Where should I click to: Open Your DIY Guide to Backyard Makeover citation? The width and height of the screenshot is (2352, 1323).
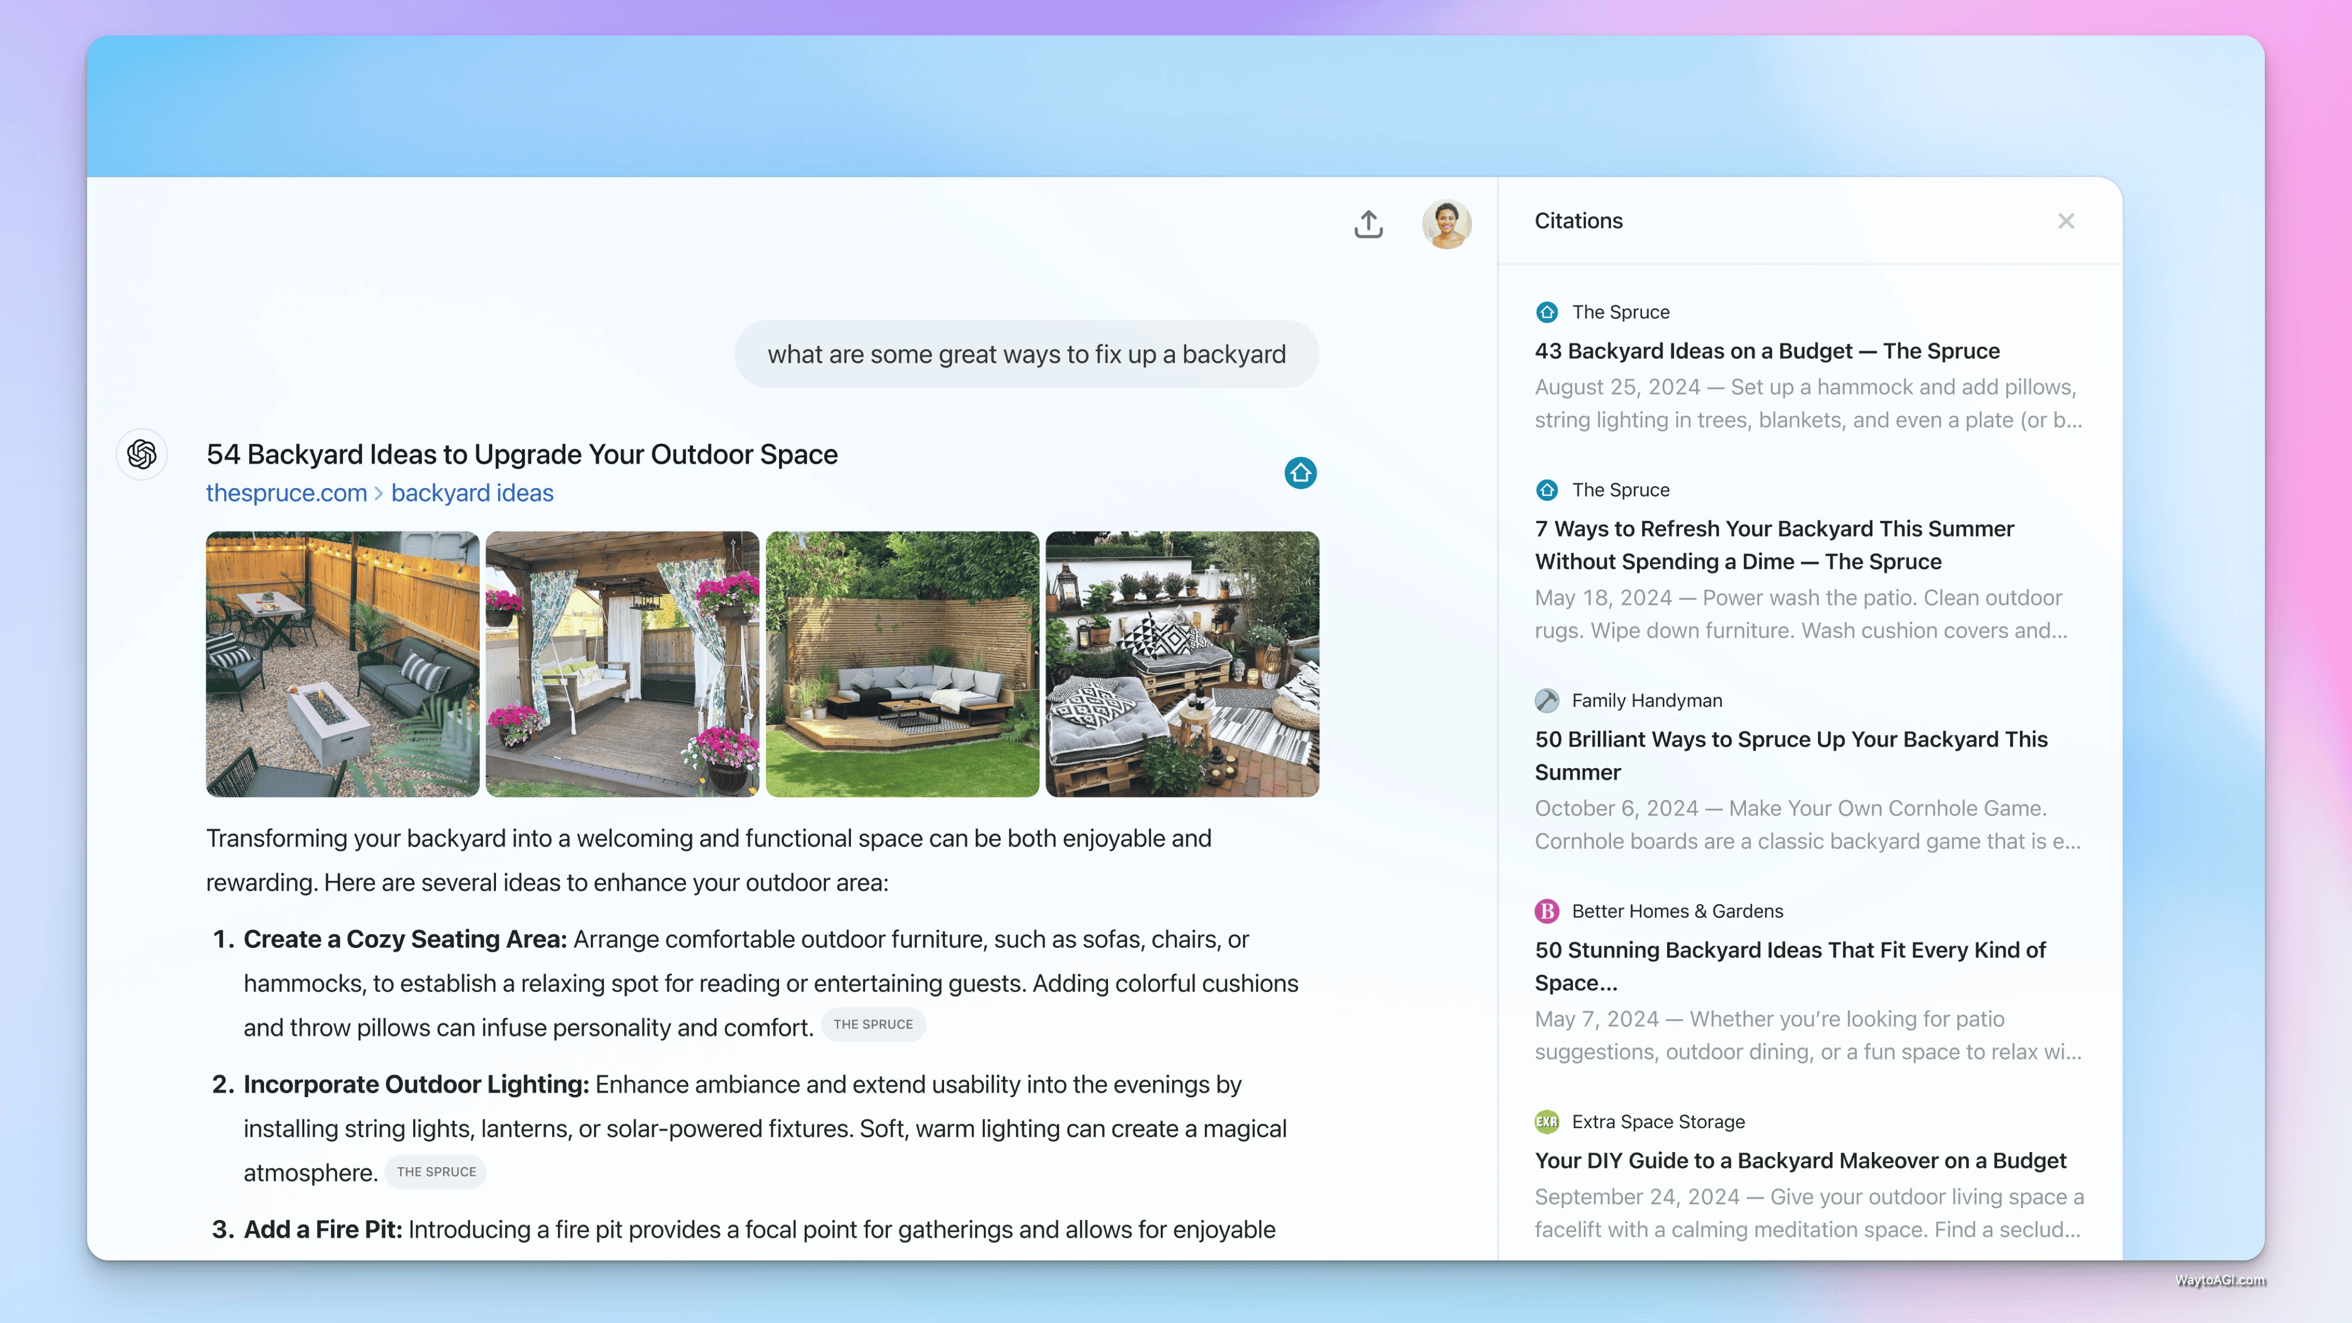coord(1799,1160)
